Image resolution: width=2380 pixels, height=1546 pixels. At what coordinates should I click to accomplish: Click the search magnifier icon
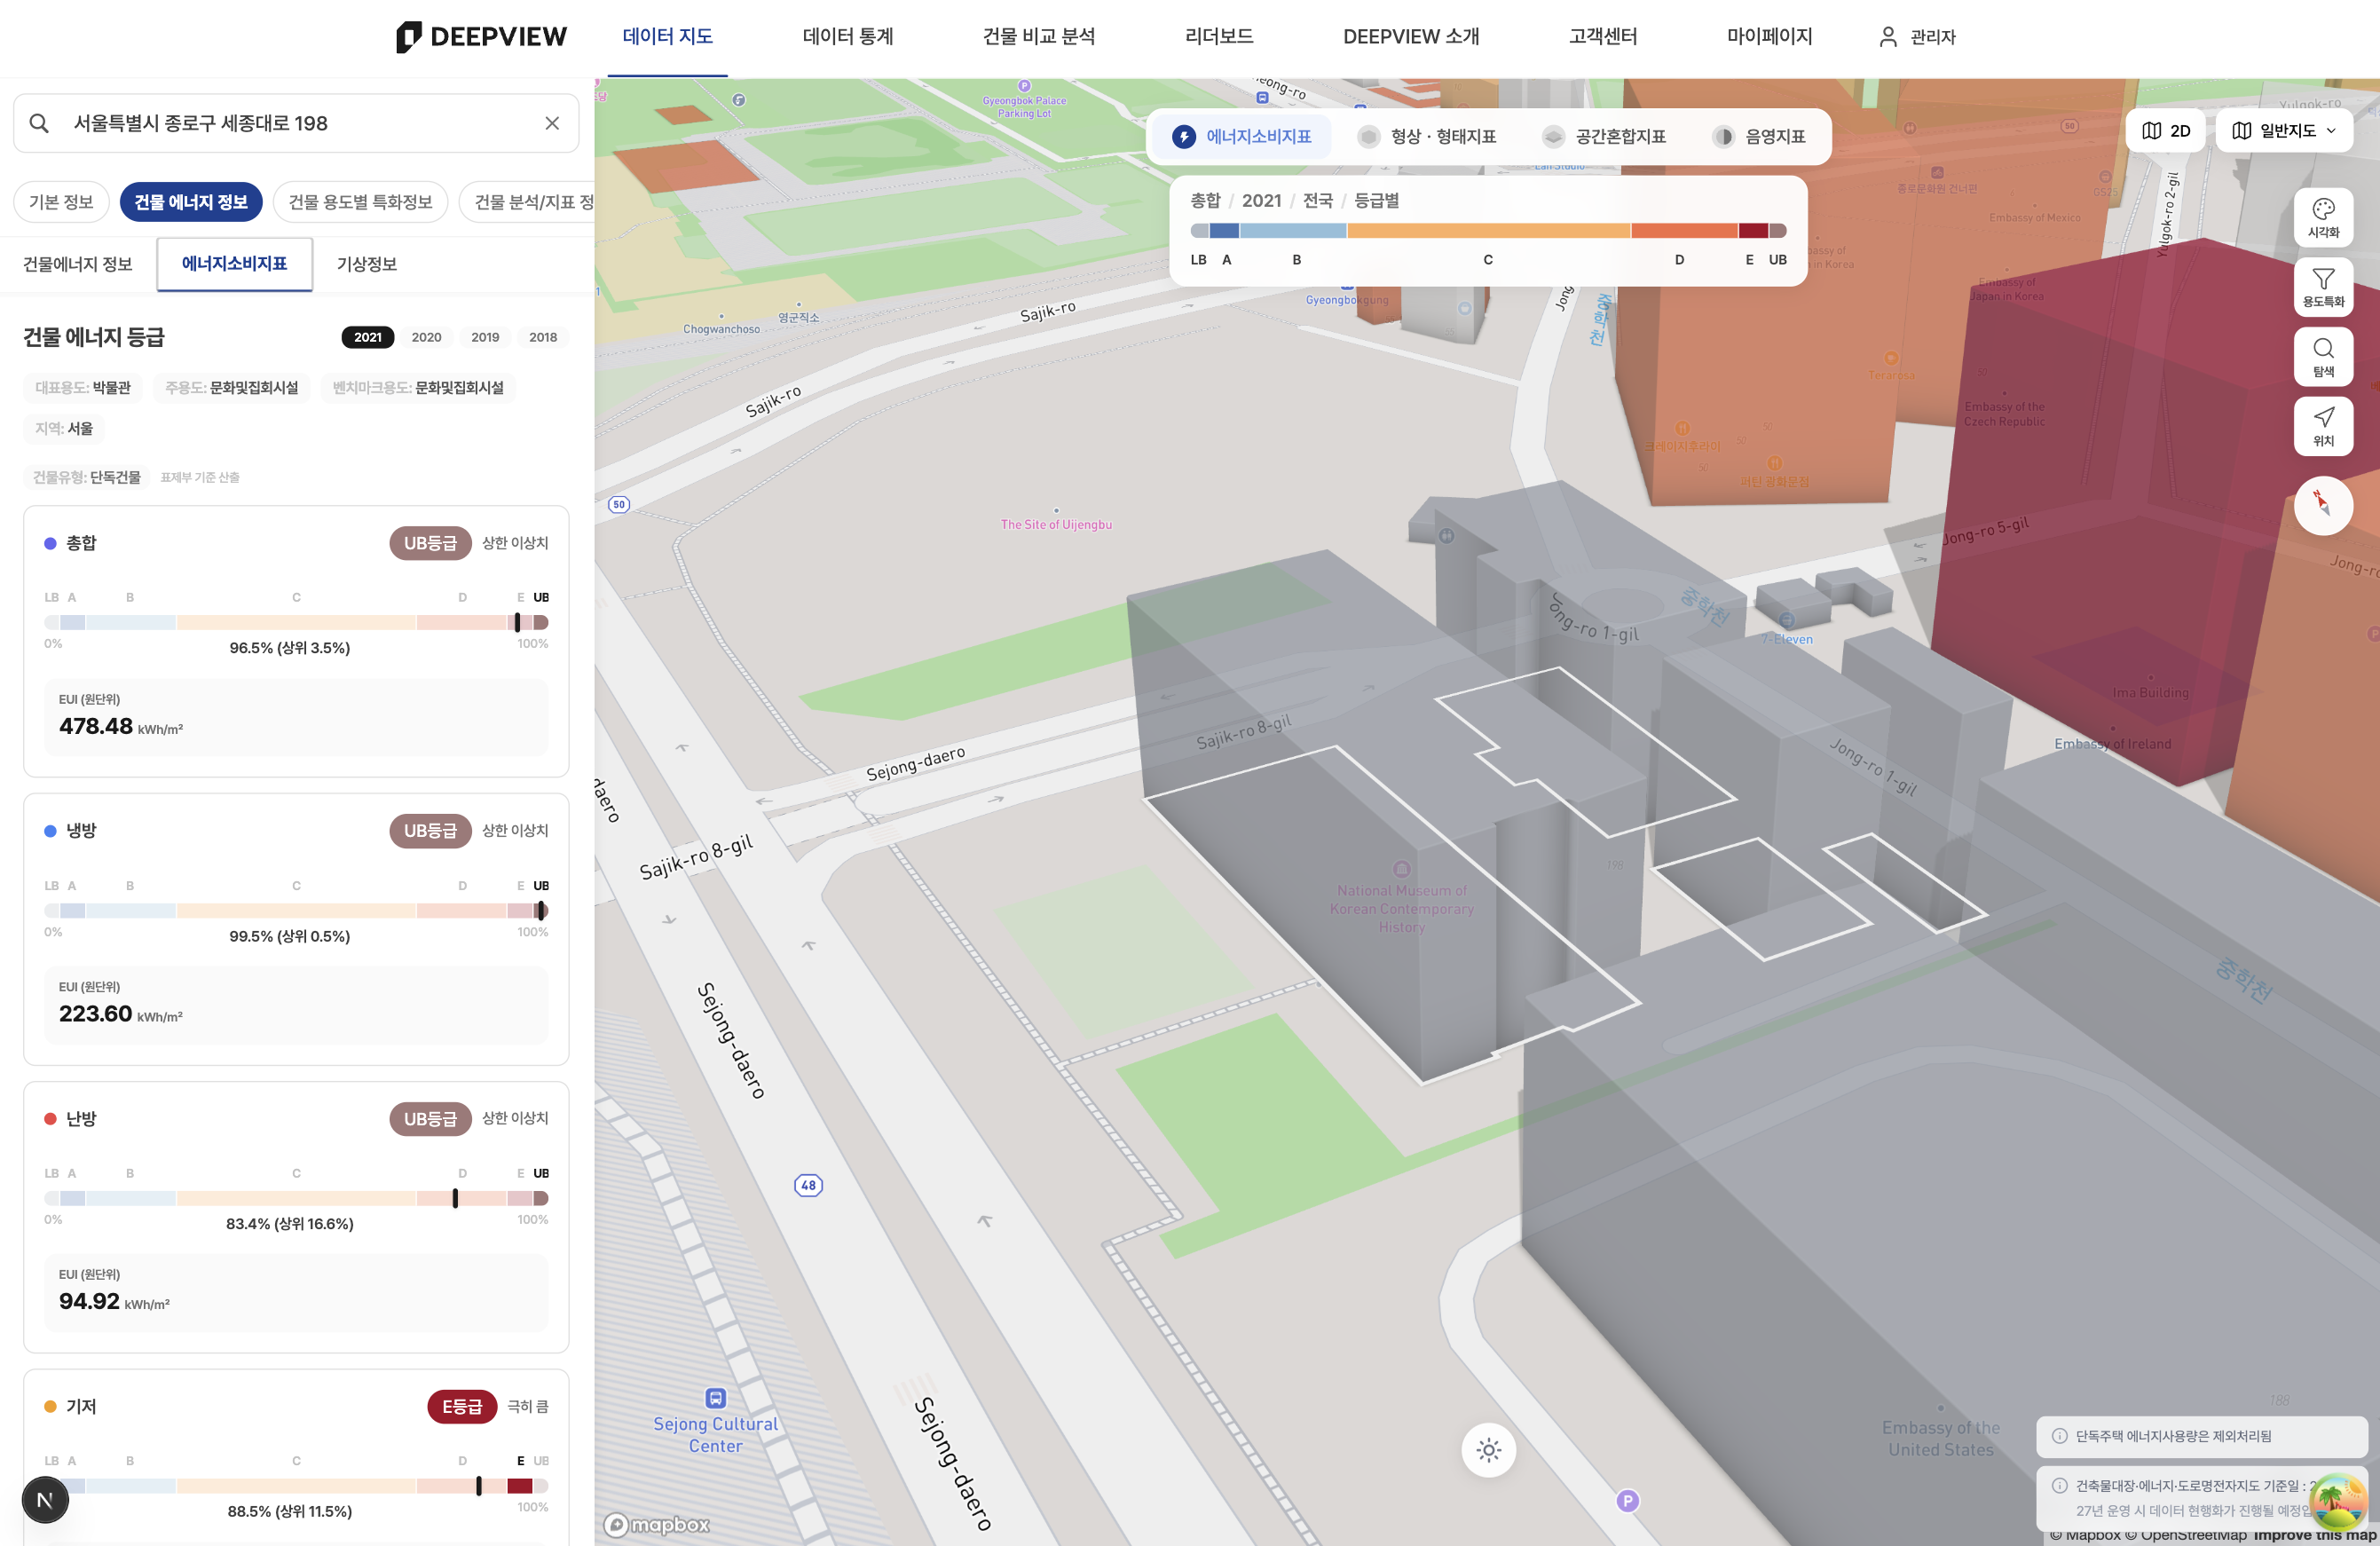pyautogui.click(x=39, y=123)
